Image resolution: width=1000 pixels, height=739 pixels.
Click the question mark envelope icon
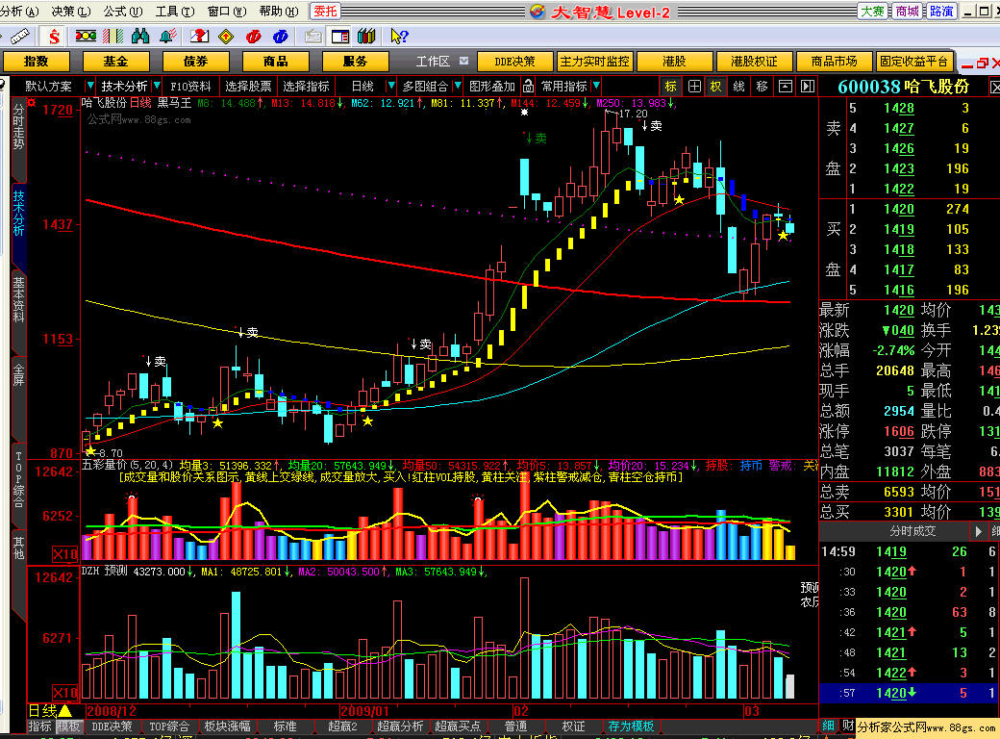click(200, 37)
